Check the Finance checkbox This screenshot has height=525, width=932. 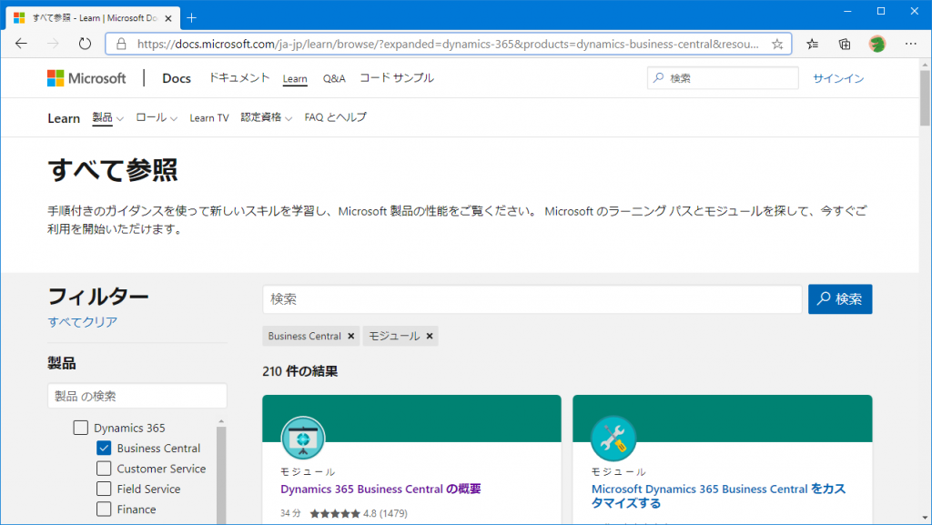tap(104, 509)
